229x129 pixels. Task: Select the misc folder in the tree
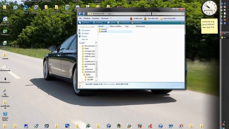coord(85,59)
